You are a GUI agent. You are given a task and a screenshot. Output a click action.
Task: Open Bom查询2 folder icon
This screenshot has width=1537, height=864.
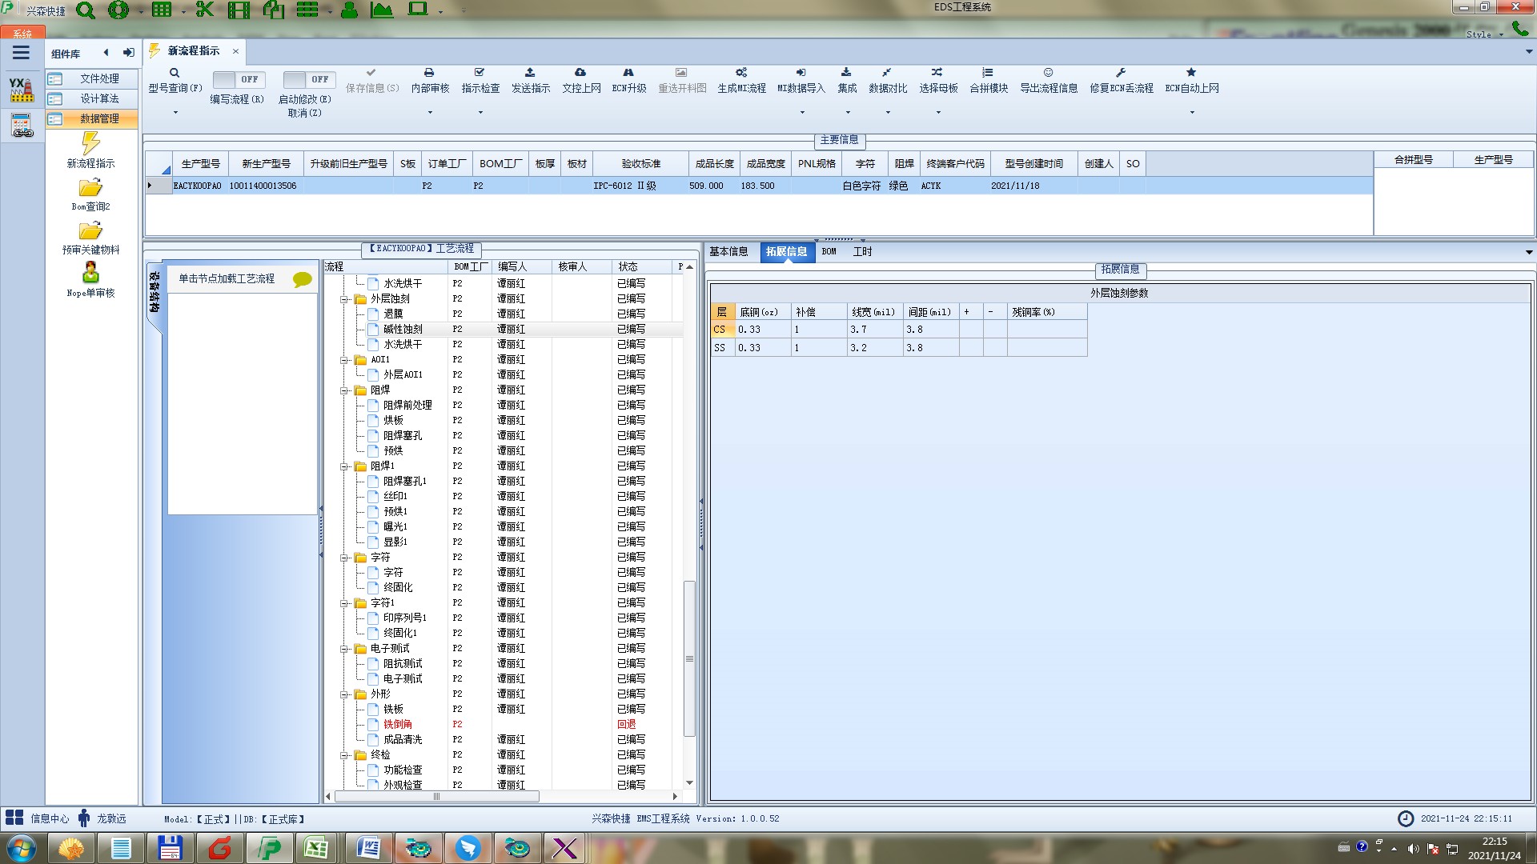(x=90, y=188)
